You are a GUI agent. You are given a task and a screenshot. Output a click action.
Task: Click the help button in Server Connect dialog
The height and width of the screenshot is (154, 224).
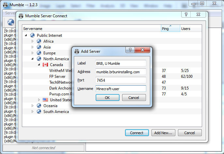tap(186, 14)
